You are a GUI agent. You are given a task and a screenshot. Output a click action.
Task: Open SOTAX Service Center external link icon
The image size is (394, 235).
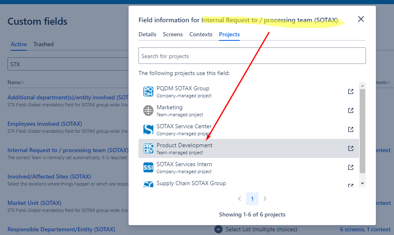(x=351, y=129)
